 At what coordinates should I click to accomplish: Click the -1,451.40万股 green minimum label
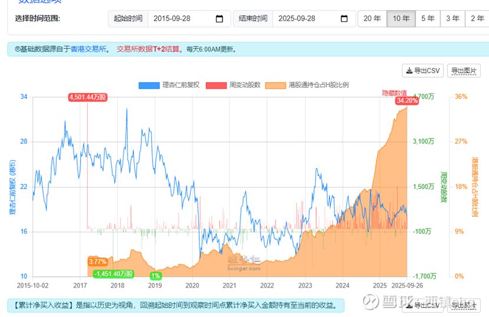tap(114, 274)
